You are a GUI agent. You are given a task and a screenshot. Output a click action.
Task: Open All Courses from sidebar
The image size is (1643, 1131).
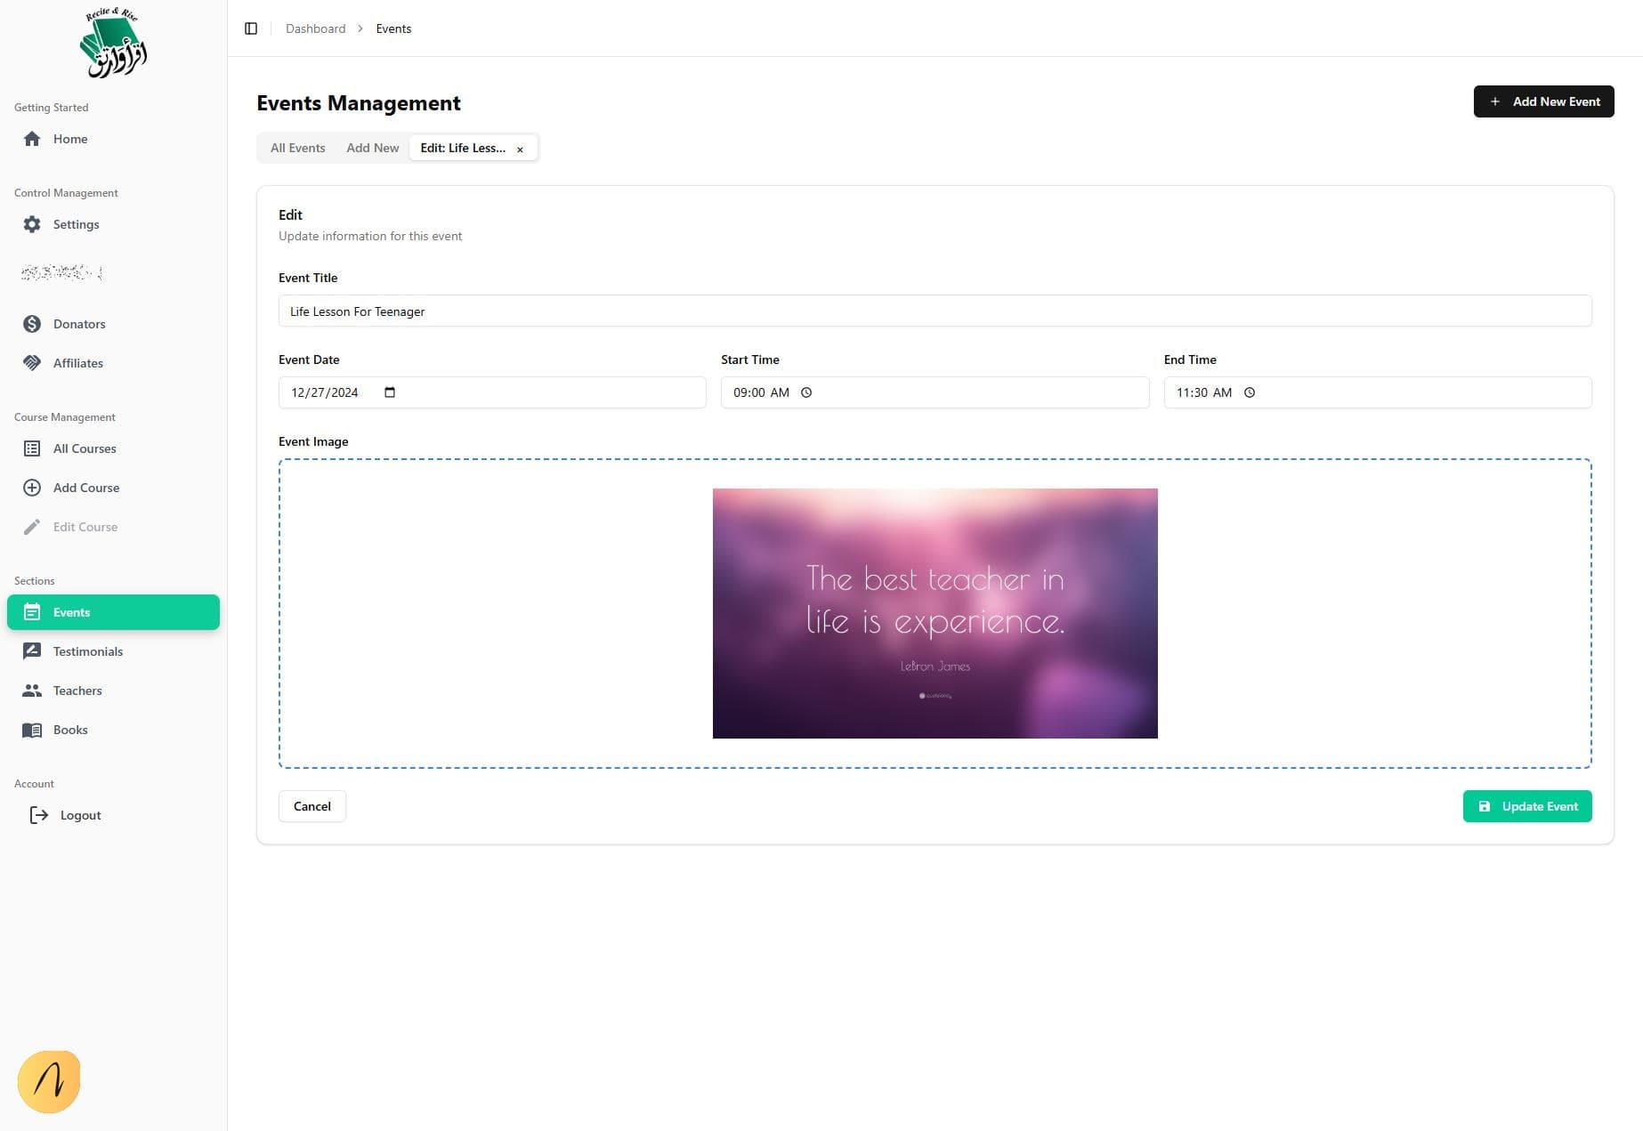click(113, 448)
